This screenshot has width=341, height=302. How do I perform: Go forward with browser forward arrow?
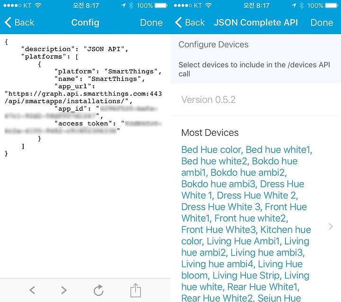tap(64, 290)
